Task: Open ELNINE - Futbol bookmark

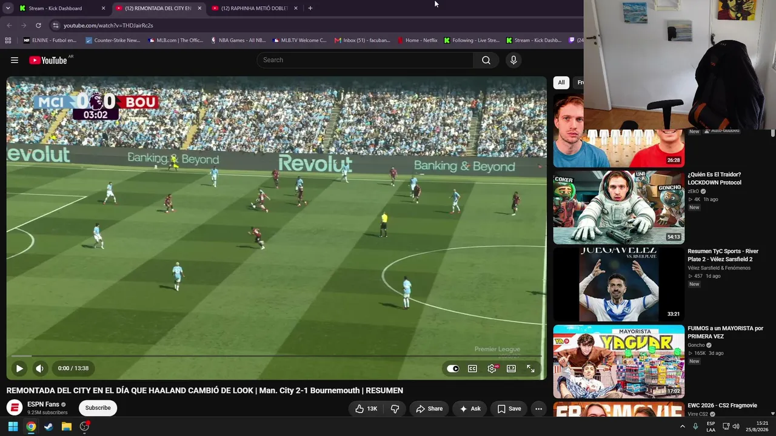Action: click(x=50, y=41)
